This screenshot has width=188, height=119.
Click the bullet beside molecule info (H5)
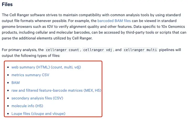(x=8, y=106)
